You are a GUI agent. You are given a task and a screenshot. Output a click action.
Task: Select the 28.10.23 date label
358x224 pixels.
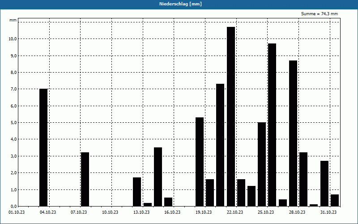click(x=297, y=212)
